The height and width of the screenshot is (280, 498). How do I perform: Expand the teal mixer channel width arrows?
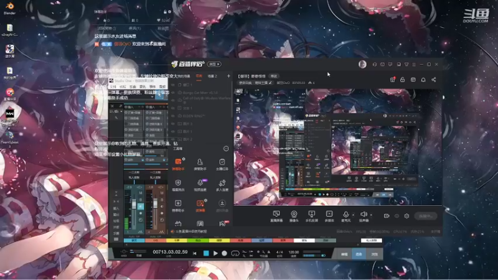point(139,187)
